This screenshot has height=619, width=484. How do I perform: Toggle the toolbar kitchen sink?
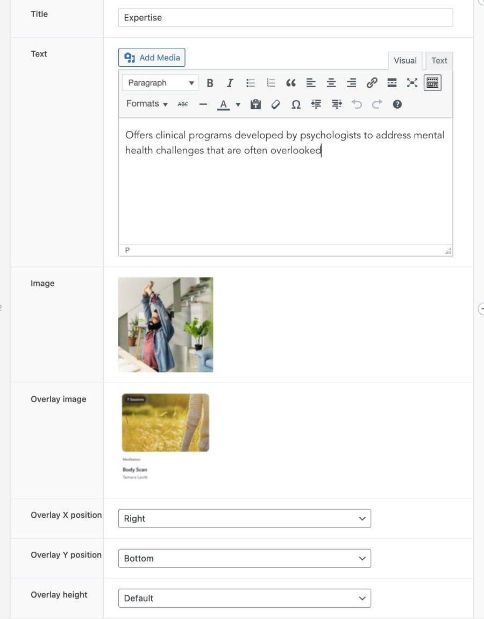point(432,83)
